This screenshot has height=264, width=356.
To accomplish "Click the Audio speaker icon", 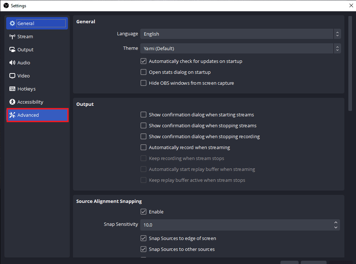I will pyautogui.click(x=11, y=63).
